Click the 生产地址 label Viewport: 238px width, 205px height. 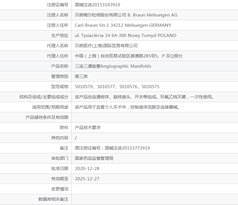(60, 35)
